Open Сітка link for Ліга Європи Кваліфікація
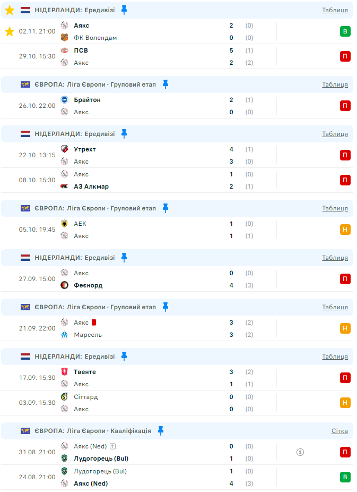This screenshot has width=357, height=492. tap(339, 431)
